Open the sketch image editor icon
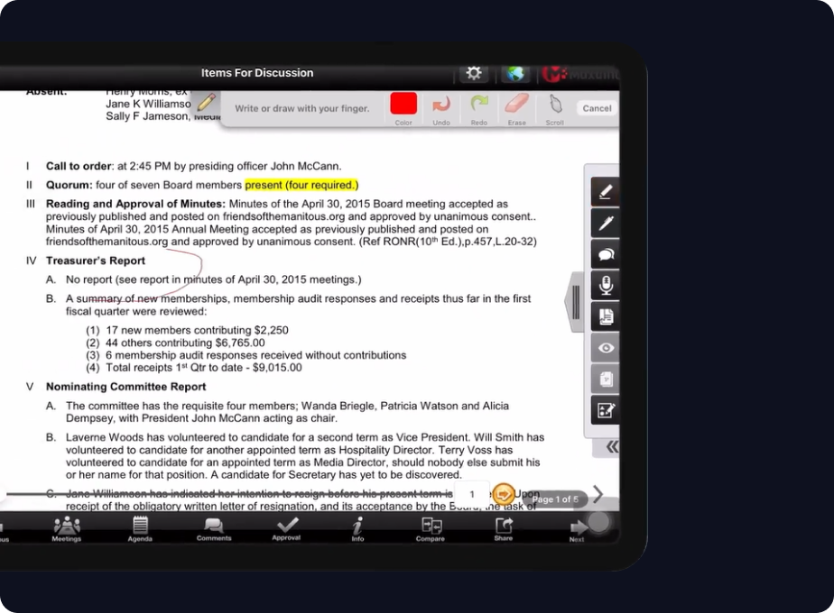 click(605, 411)
